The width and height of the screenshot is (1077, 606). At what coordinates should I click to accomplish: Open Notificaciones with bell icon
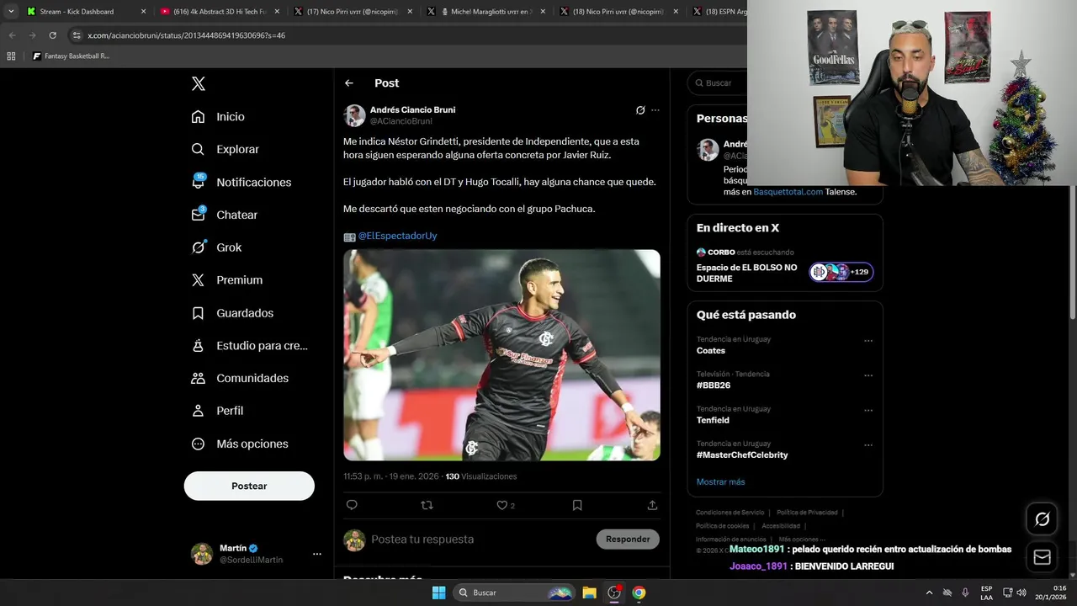click(241, 182)
